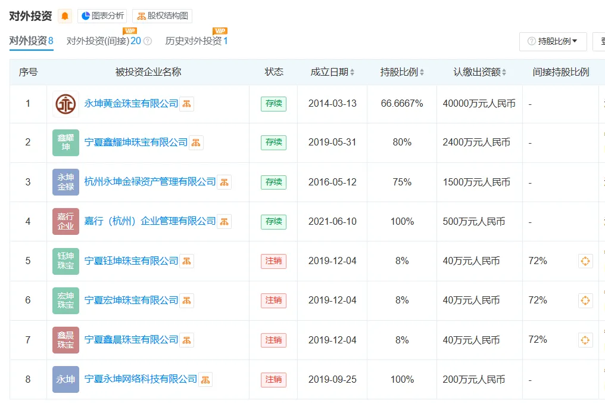Click the help icon next to 间接投资 count
This screenshot has height=403, width=605.
(x=147, y=40)
